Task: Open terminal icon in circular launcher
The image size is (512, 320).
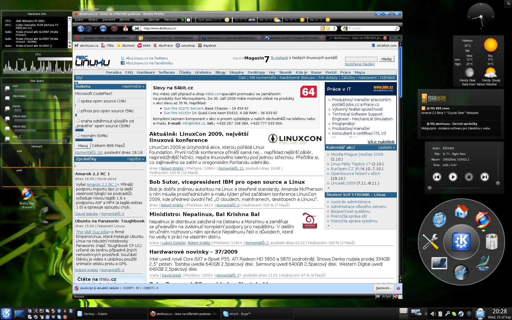Action: click(x=439, y=263)
